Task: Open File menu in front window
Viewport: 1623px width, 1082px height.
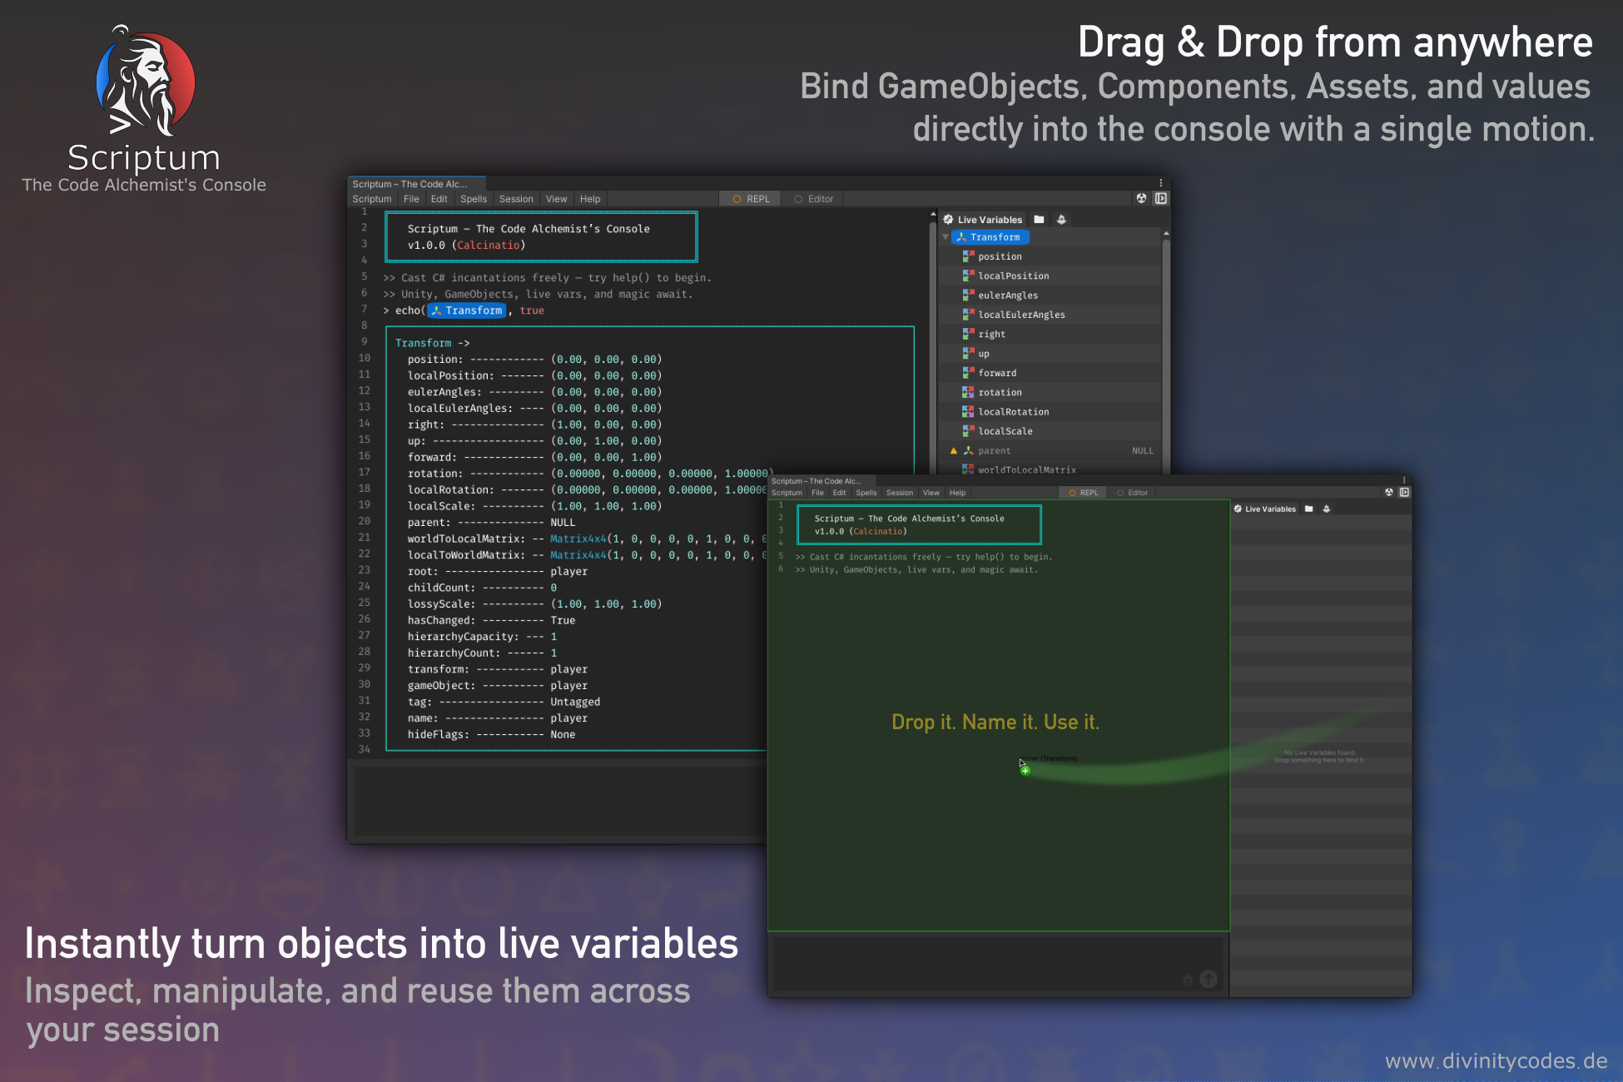Action: (x=818, y=493)
